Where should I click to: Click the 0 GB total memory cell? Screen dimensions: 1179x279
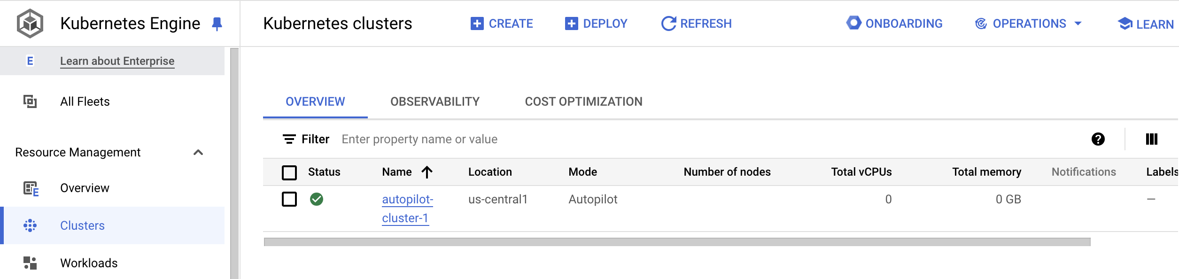pyautogui.click(x=1008, y=199)
